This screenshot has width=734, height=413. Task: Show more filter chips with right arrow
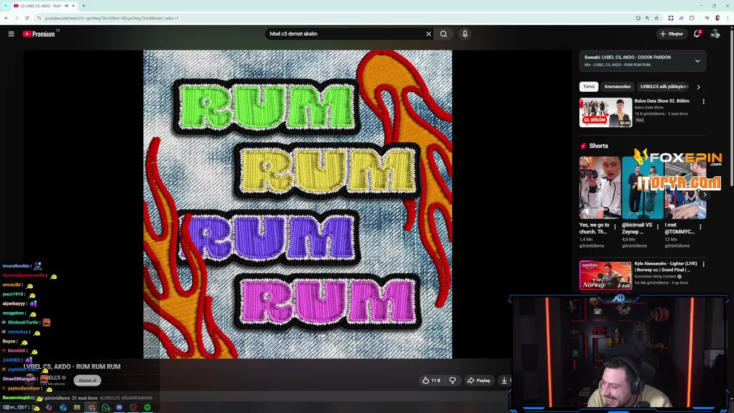click(x=698, y=87)
